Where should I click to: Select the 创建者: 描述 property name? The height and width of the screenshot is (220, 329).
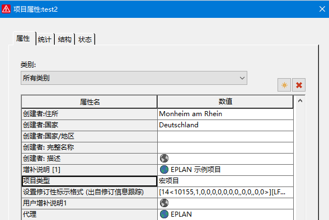point(90,159)
